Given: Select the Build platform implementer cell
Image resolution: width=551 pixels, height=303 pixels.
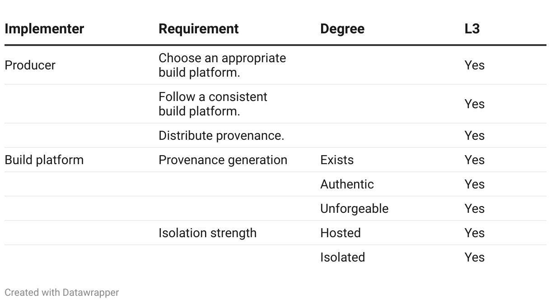Looking at the screenshot, I should [44, 160].
